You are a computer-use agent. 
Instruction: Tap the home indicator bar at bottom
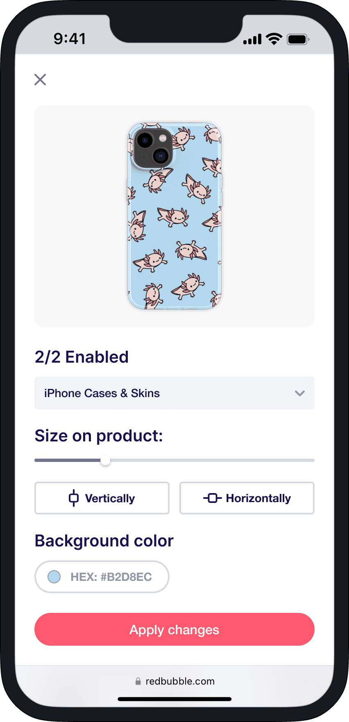pos(174,699)
